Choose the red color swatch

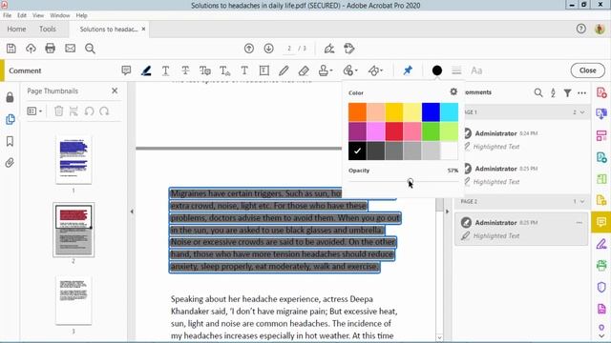pos(394,131)
